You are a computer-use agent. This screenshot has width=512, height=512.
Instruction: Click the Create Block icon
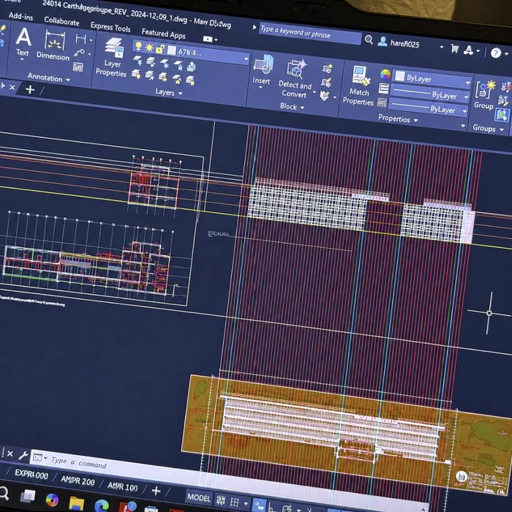[x=327, y=68]
